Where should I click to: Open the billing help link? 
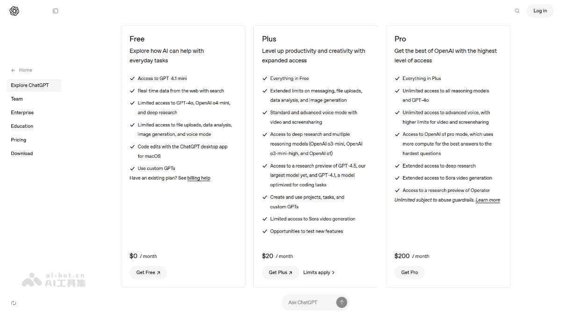pos(199,178)
